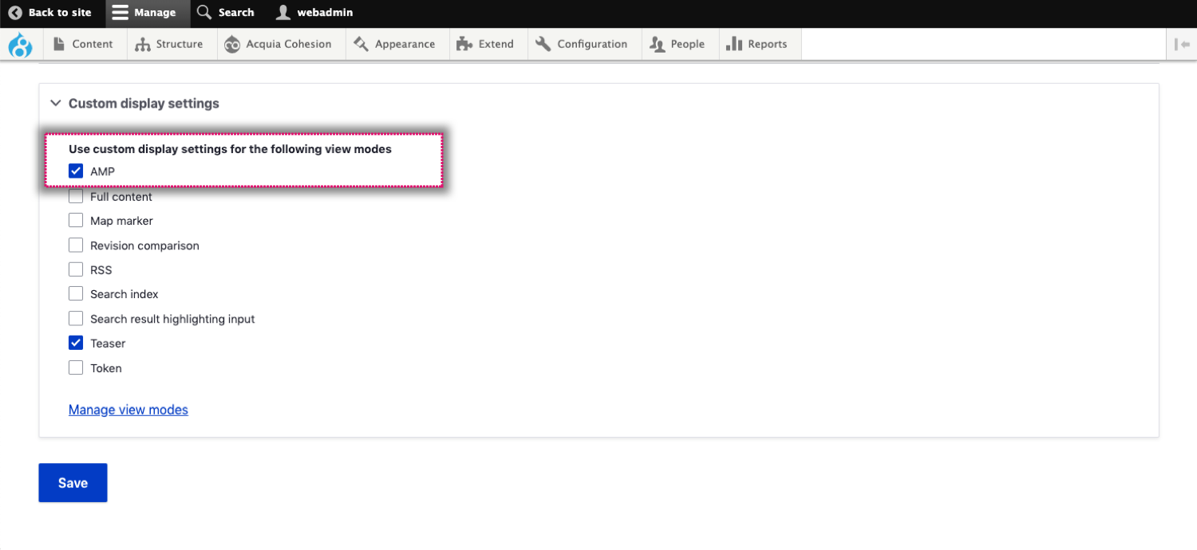1197x550 pixels.
Task: Open the Appearance menu item label
Action: [x=405, y=45]
